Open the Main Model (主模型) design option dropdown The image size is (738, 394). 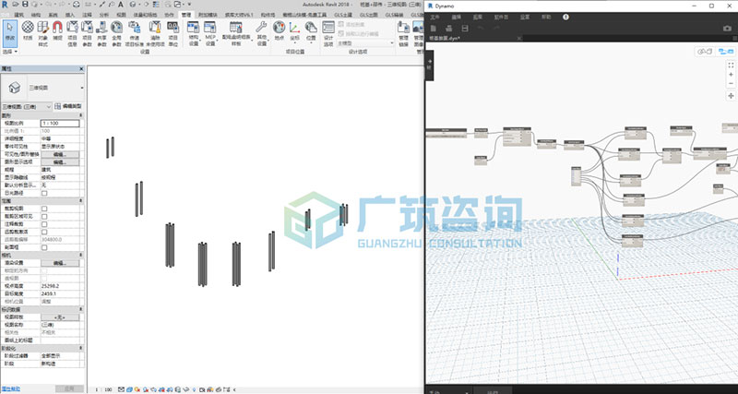tap(365, 42)
